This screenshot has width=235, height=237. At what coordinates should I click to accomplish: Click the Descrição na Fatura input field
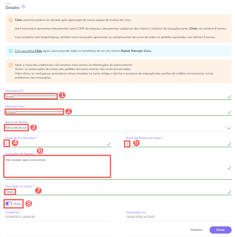pyautogui.click(x=118, y=192)
